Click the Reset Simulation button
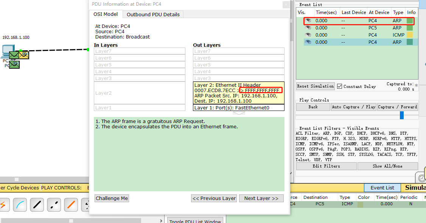Screen dimensions: 426x223 [315, 86]
